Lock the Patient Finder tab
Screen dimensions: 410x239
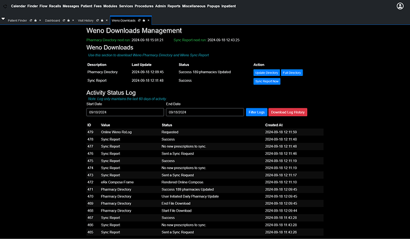pos(35,20)
